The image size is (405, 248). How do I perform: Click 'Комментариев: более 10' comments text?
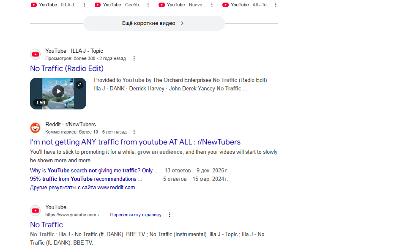coord(71,132)
